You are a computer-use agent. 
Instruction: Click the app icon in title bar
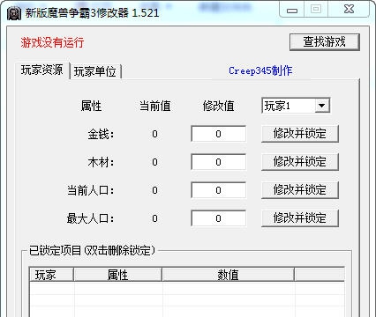point(14,13)
